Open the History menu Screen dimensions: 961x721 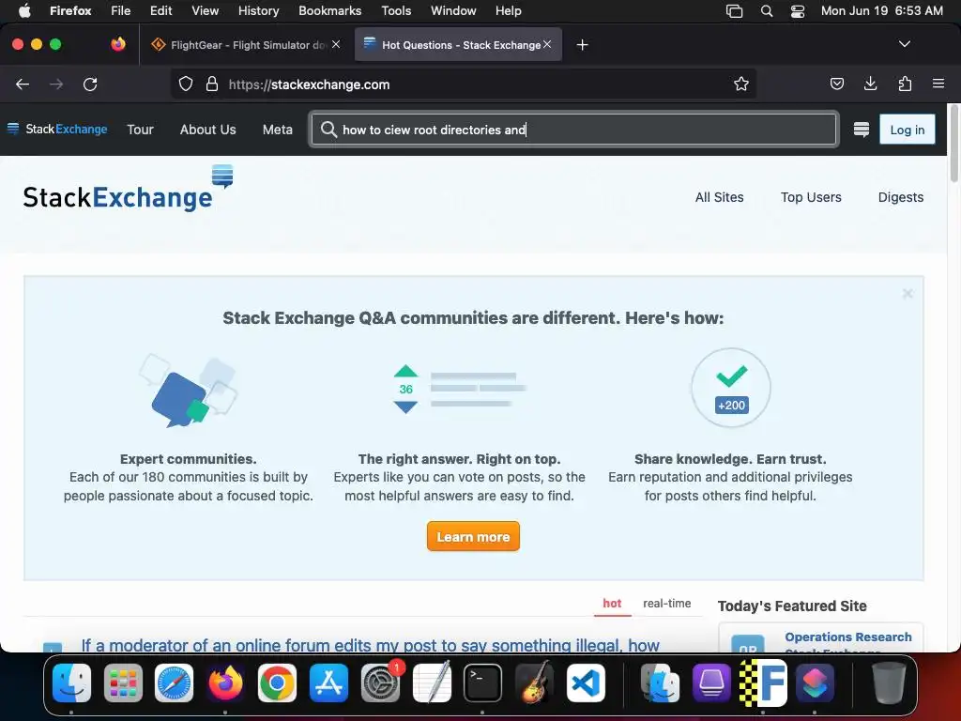(259, 10)
